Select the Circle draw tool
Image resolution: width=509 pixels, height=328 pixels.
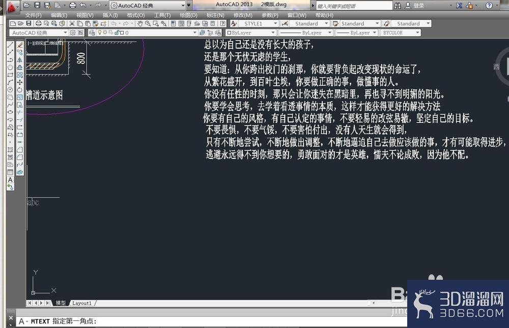[10, 90]
